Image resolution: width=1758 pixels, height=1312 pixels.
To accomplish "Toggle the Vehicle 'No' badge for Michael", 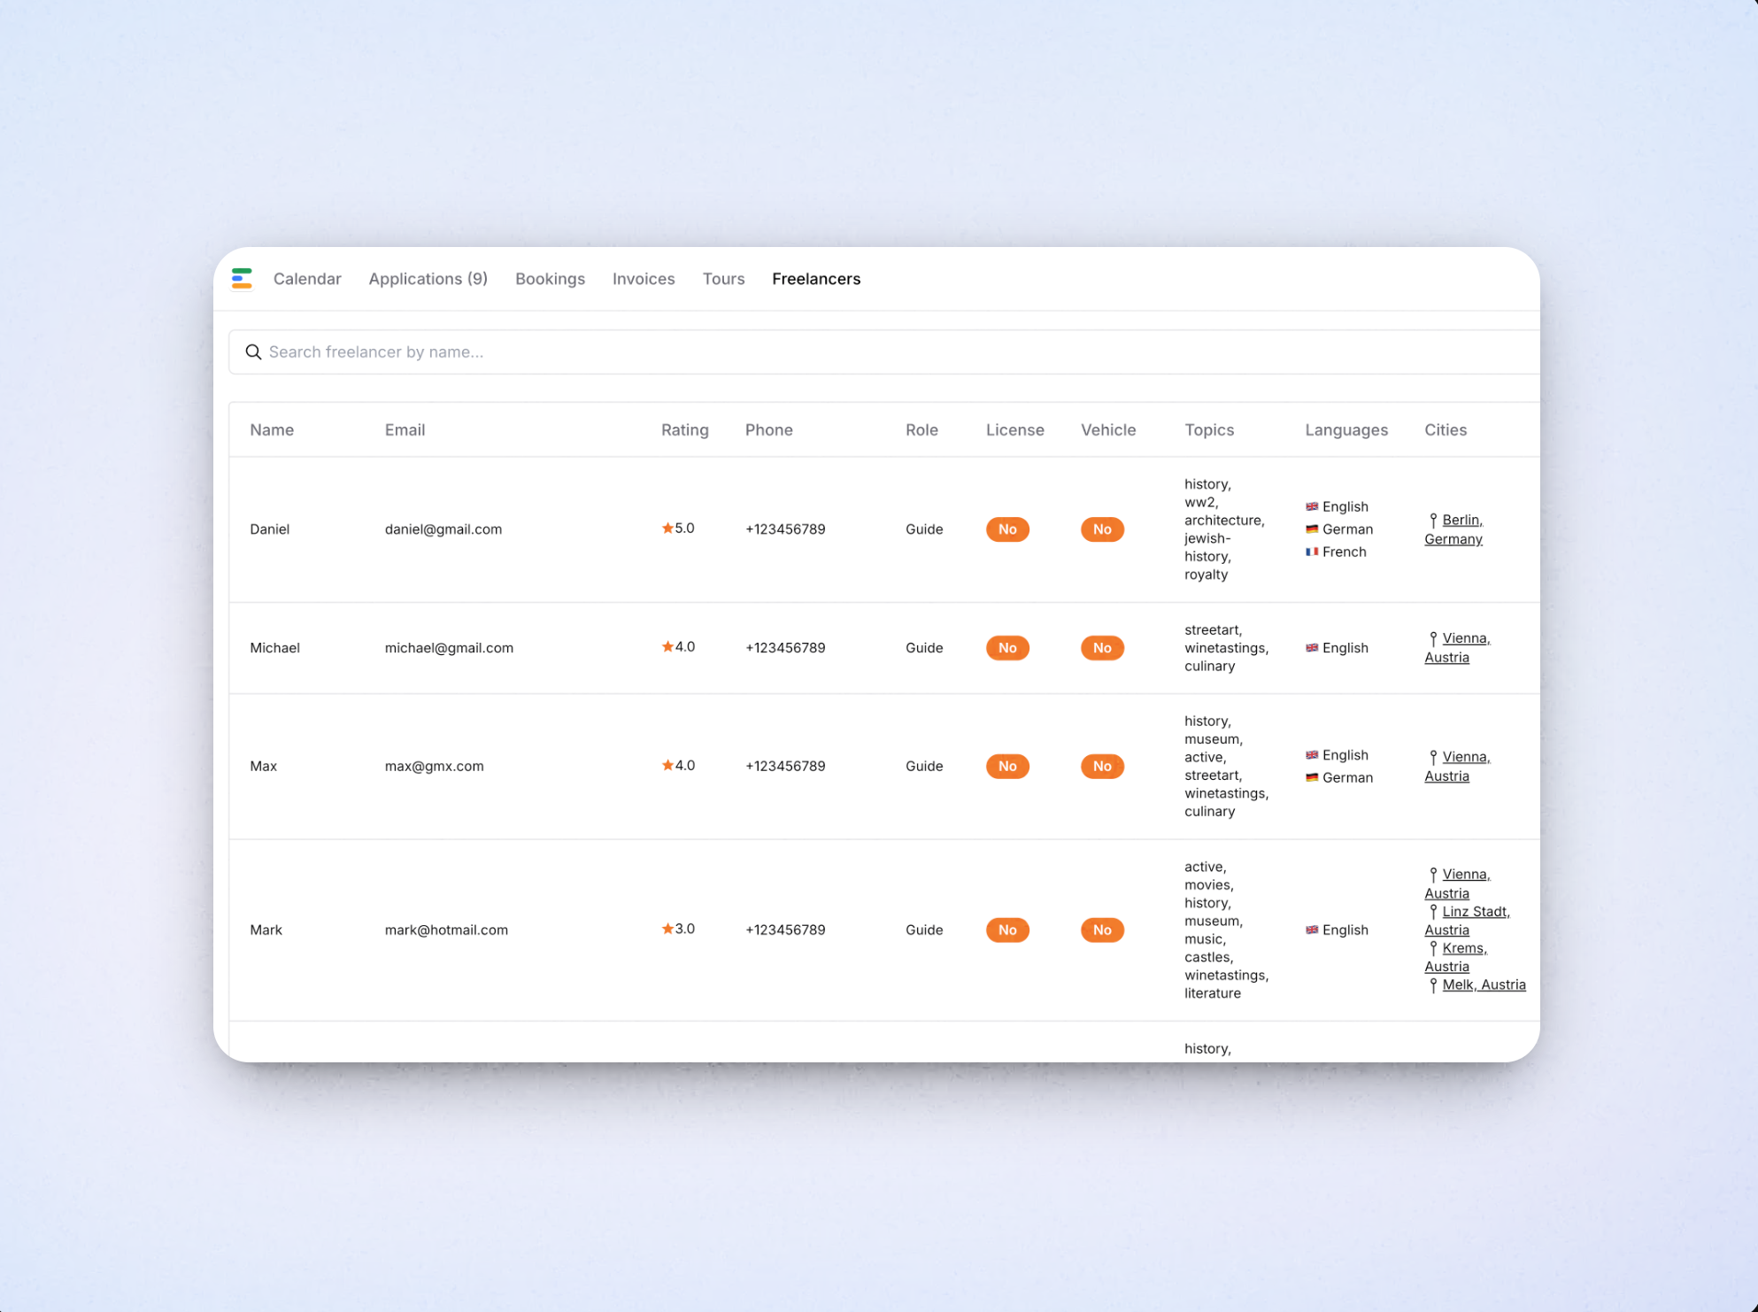I will point(1101,647).
